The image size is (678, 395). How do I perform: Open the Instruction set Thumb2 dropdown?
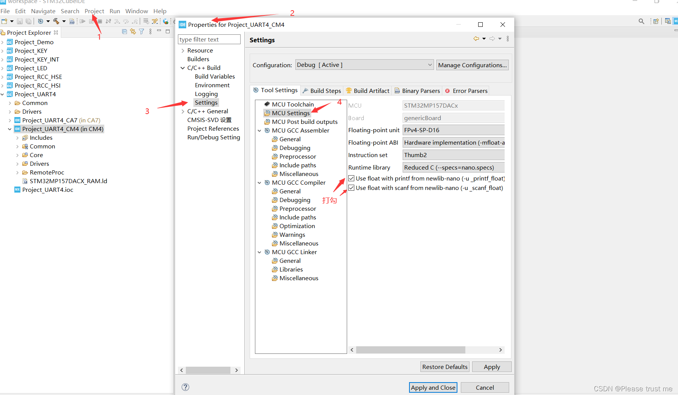[454, 155]
